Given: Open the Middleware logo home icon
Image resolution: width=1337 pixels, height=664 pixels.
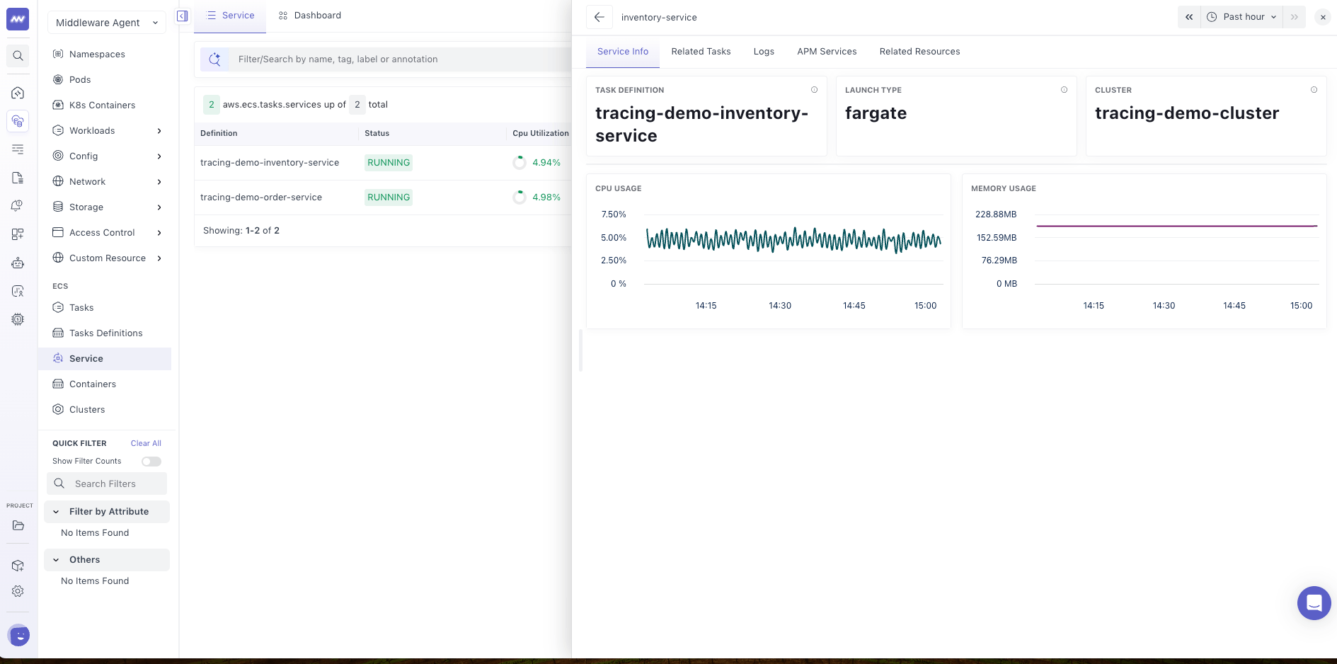Looking at the screenshot, I should (18, 19).
